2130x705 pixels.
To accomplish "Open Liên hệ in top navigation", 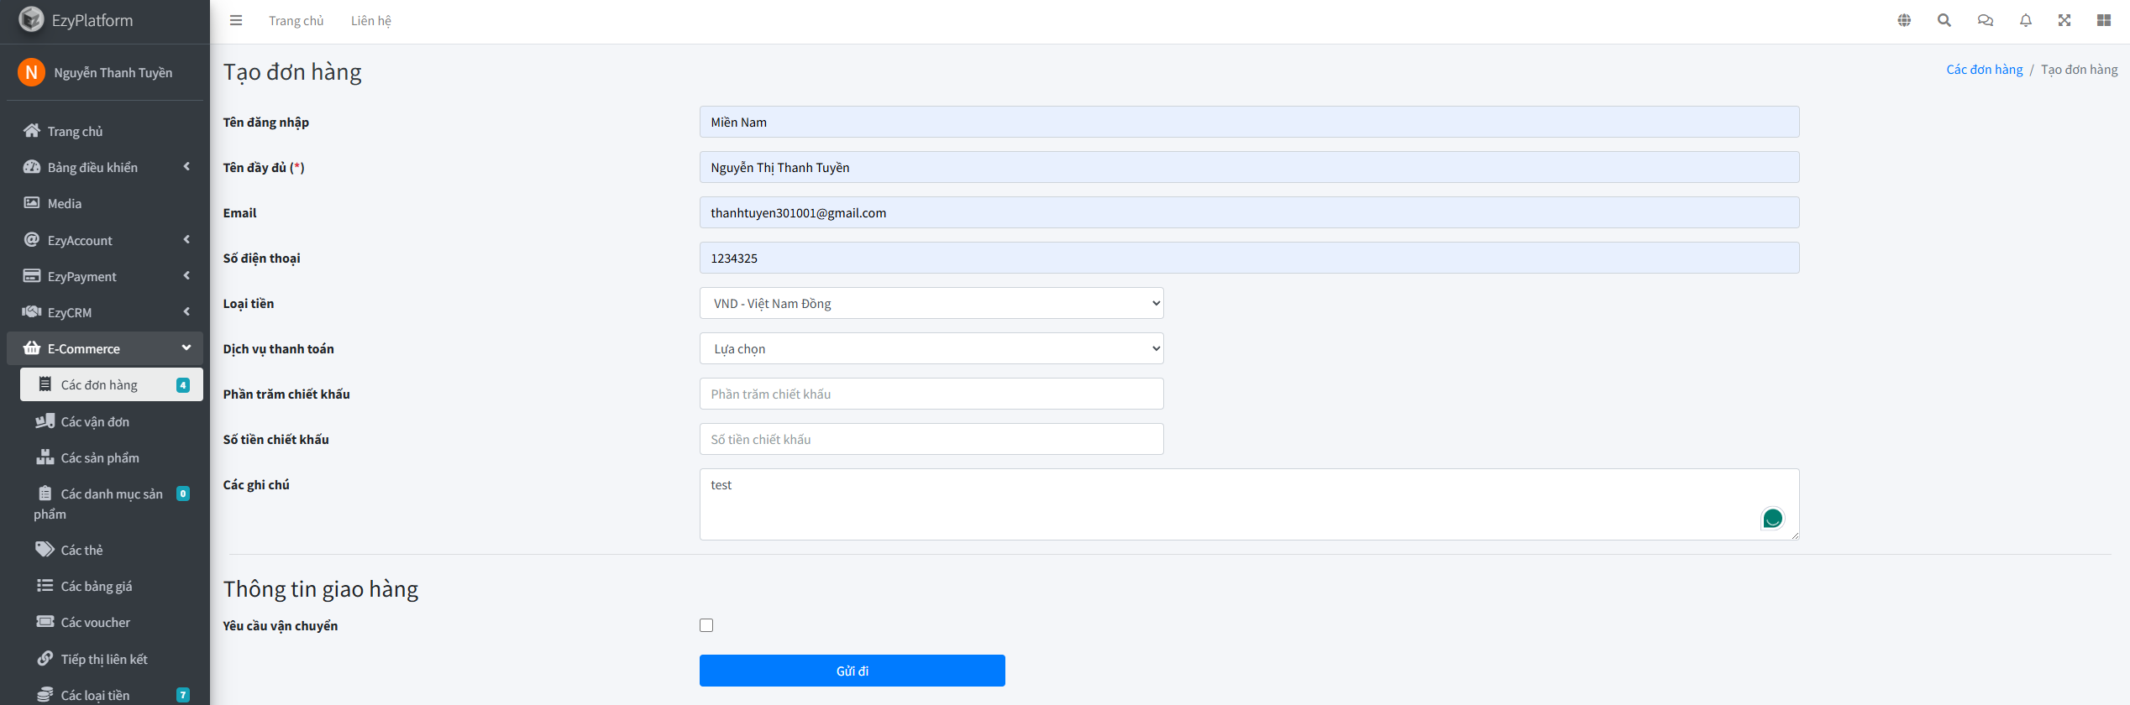I will [370, 20].
